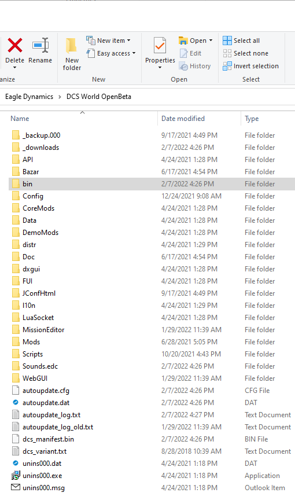This screenshot has width=295, height=500.
Task: Select the JConfHtml folder
Action: (x=39, y=293)
